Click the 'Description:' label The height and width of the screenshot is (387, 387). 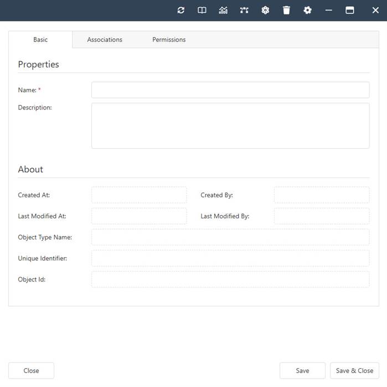click(35, 108)
